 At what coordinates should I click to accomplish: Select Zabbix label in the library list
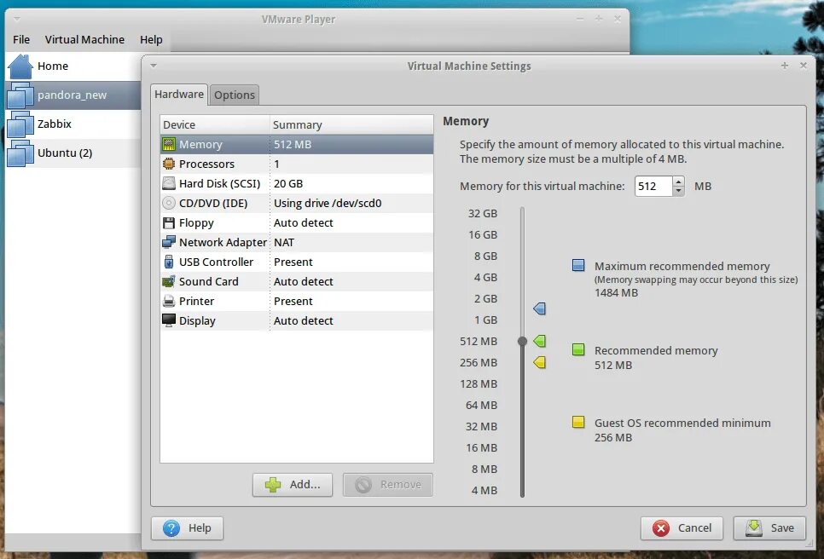[54, 124]
